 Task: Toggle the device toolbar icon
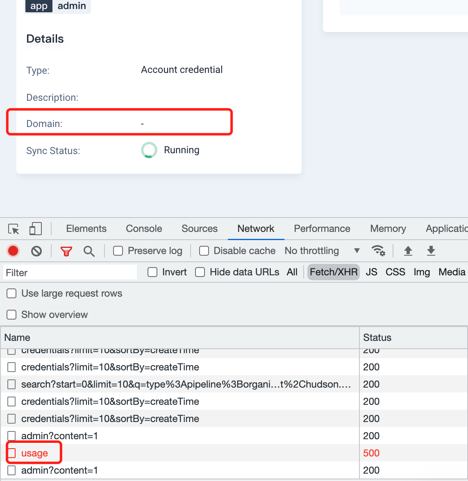[x=35, y=229]
